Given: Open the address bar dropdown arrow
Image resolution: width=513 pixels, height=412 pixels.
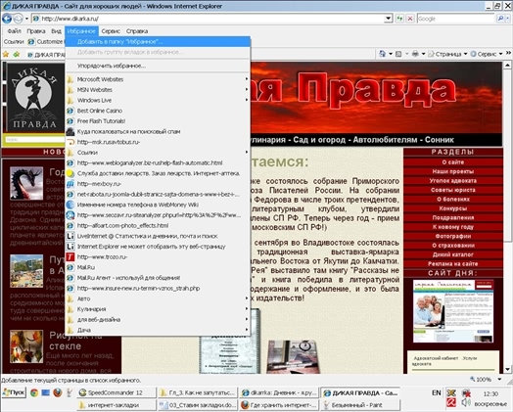Looking at the screenshot, I should tap(388, 19).
